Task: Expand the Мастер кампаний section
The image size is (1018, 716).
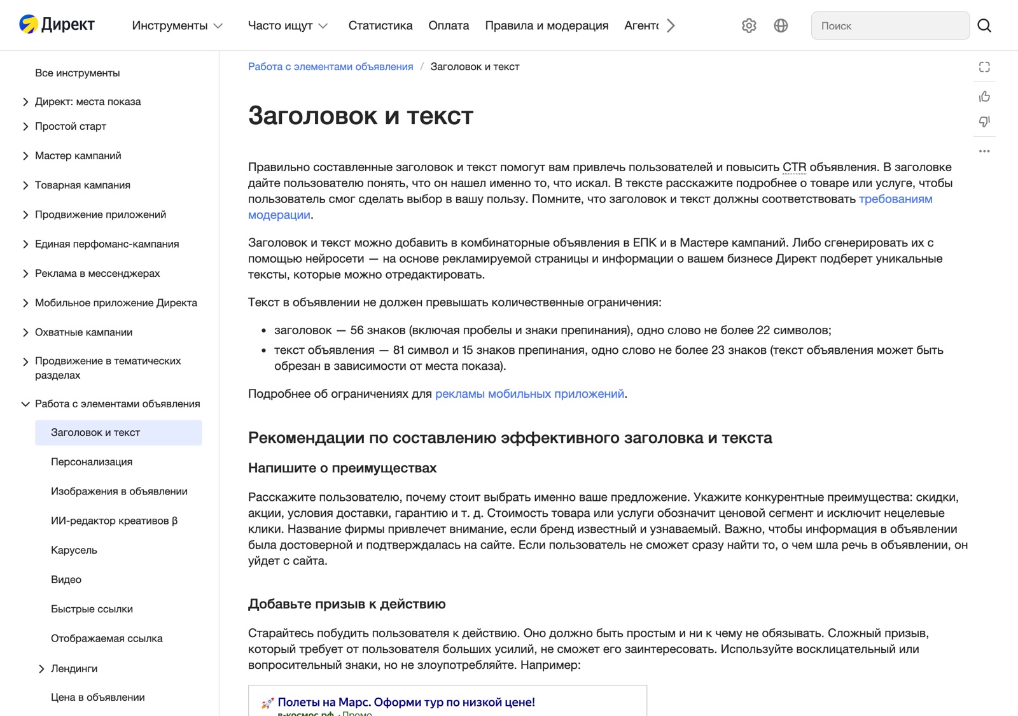Action: [25, 156]
